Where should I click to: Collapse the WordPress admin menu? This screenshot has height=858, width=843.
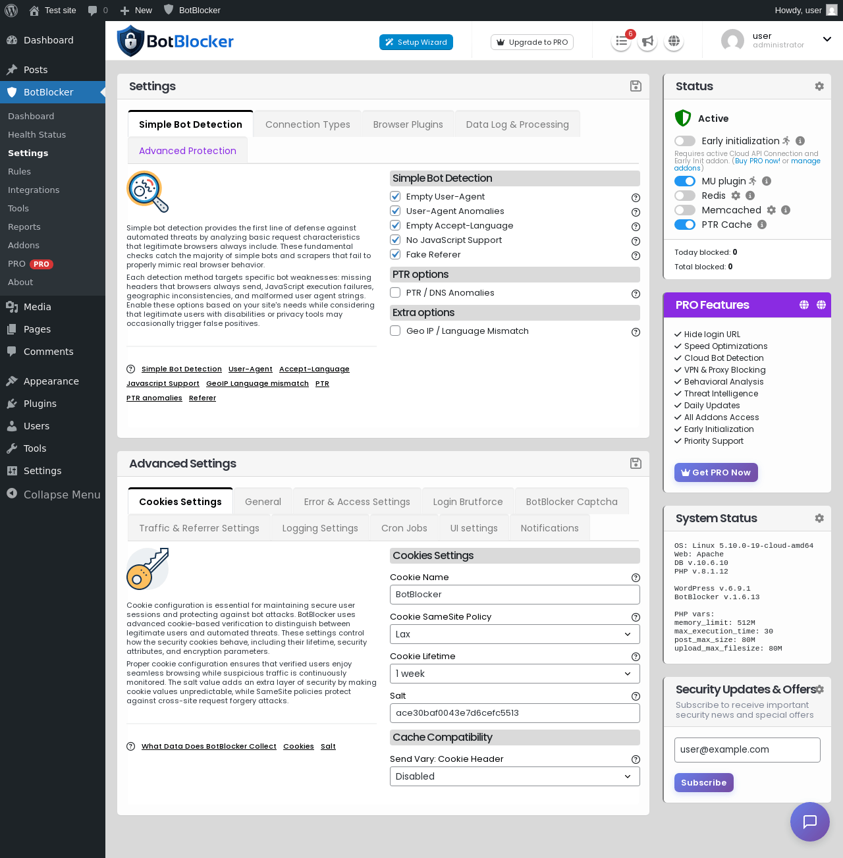[x=53, y=495]
